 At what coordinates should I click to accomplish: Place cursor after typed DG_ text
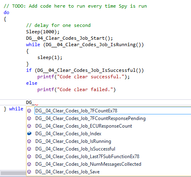[x=35, y=102]
